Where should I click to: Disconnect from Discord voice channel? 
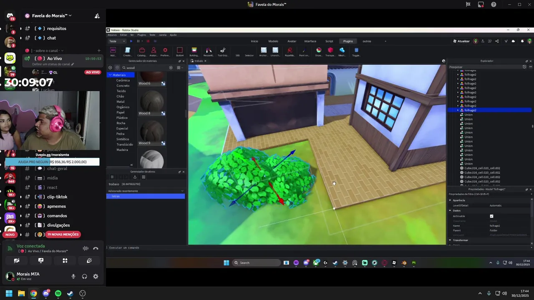[x=96, y=248]
